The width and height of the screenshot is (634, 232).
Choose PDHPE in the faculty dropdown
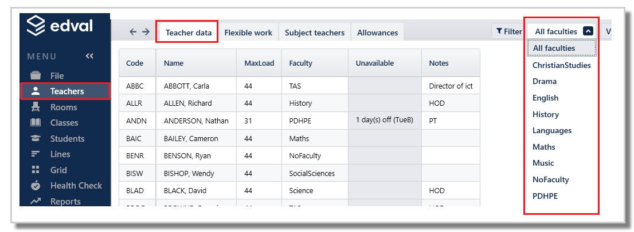pyautogui.click(x=545, y=196)
